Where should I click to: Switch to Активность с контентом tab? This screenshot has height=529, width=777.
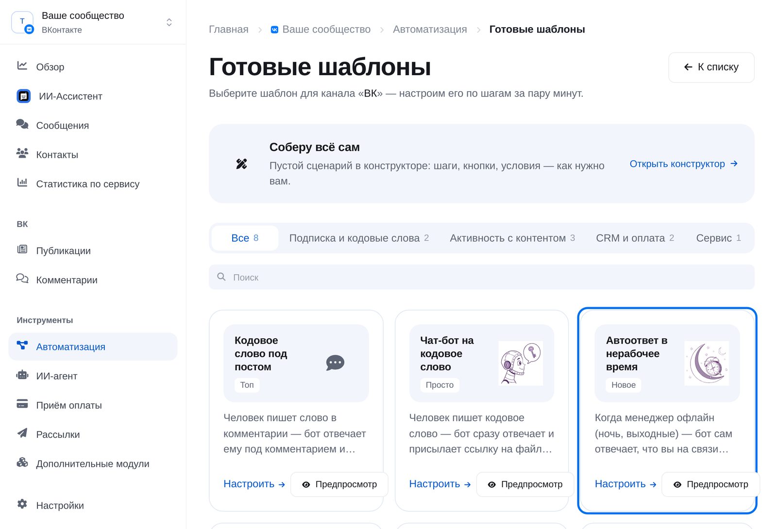click(512, 238)
